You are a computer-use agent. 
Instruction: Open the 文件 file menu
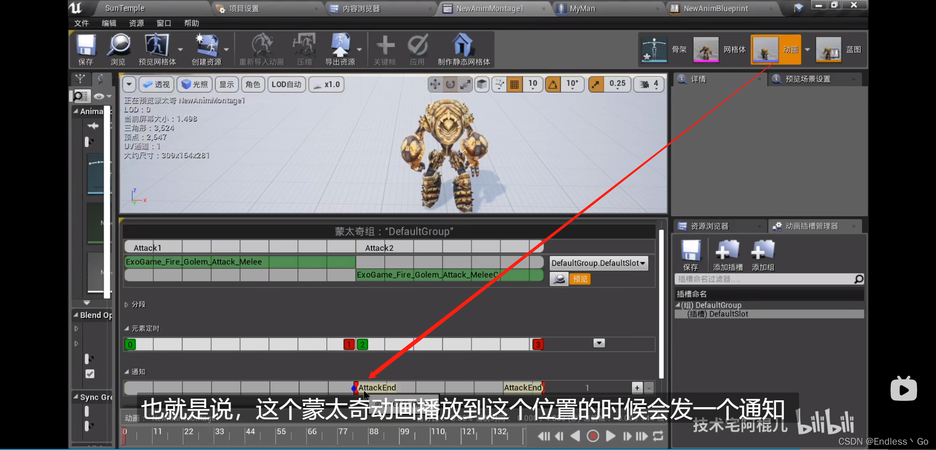tap(81, 23)
